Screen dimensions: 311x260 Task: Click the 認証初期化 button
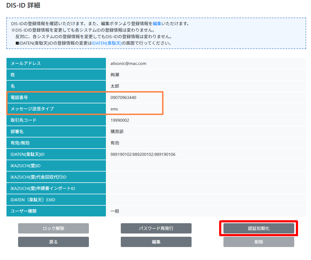[259, 228]
